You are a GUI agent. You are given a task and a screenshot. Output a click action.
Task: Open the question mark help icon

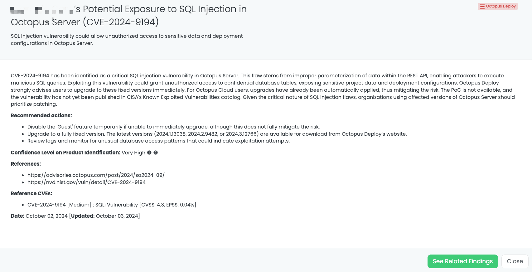point(156,153)
